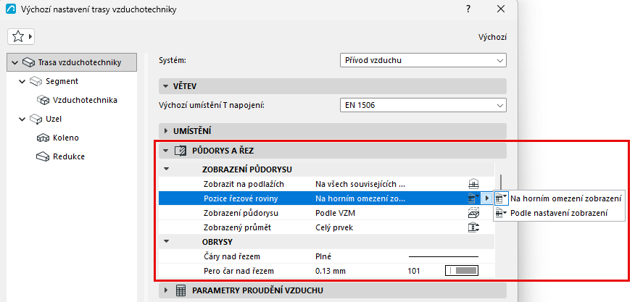Click the dialog help question mark

468,9
